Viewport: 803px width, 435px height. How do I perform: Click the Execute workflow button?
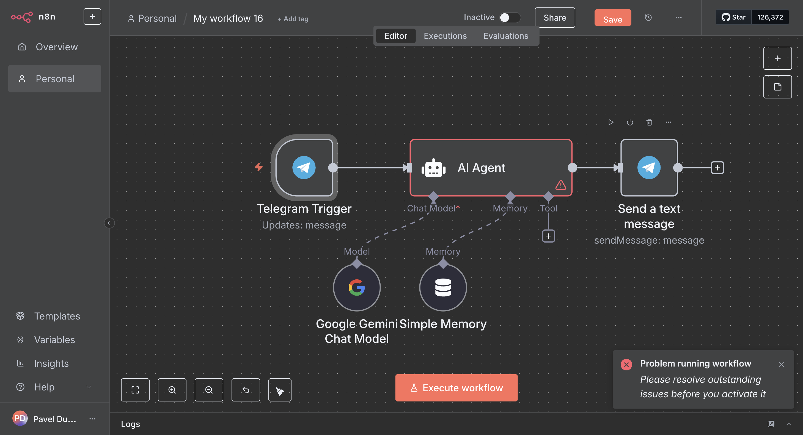click(456, 388)
